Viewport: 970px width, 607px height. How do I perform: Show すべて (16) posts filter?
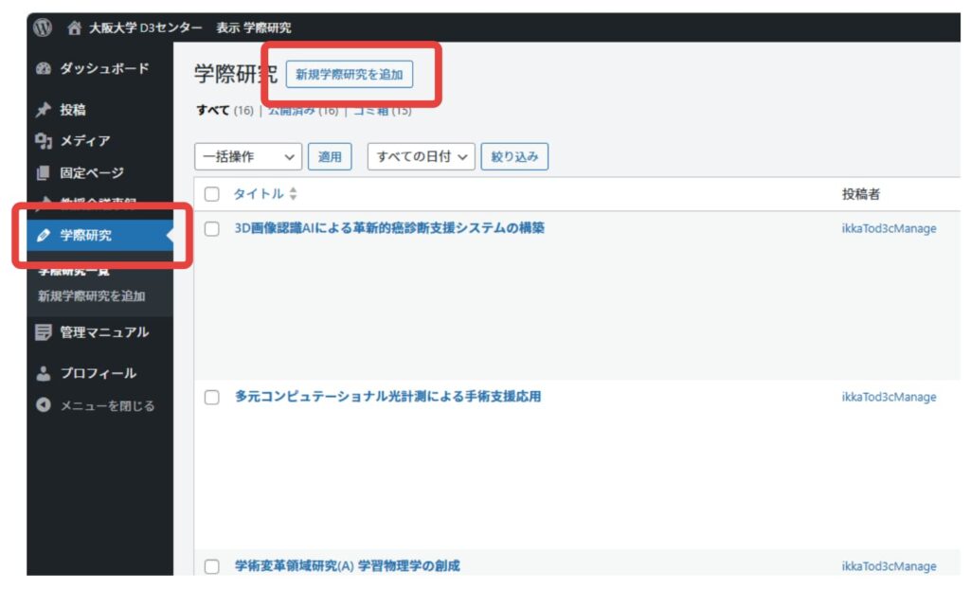[225, 111]
